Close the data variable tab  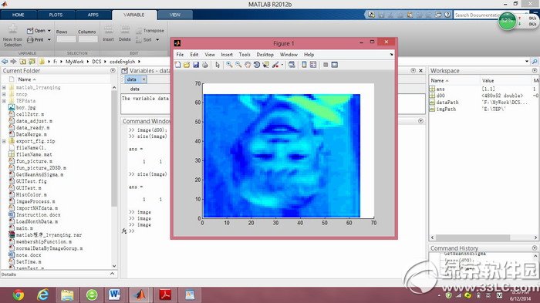click(143, 79)
